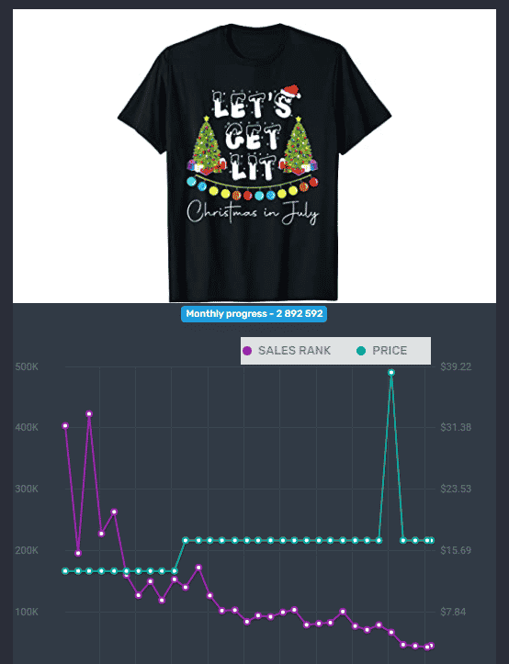Open the Christmas in July t-shirt image
Screen dimensions: 509x664
(x=254, y=156)
